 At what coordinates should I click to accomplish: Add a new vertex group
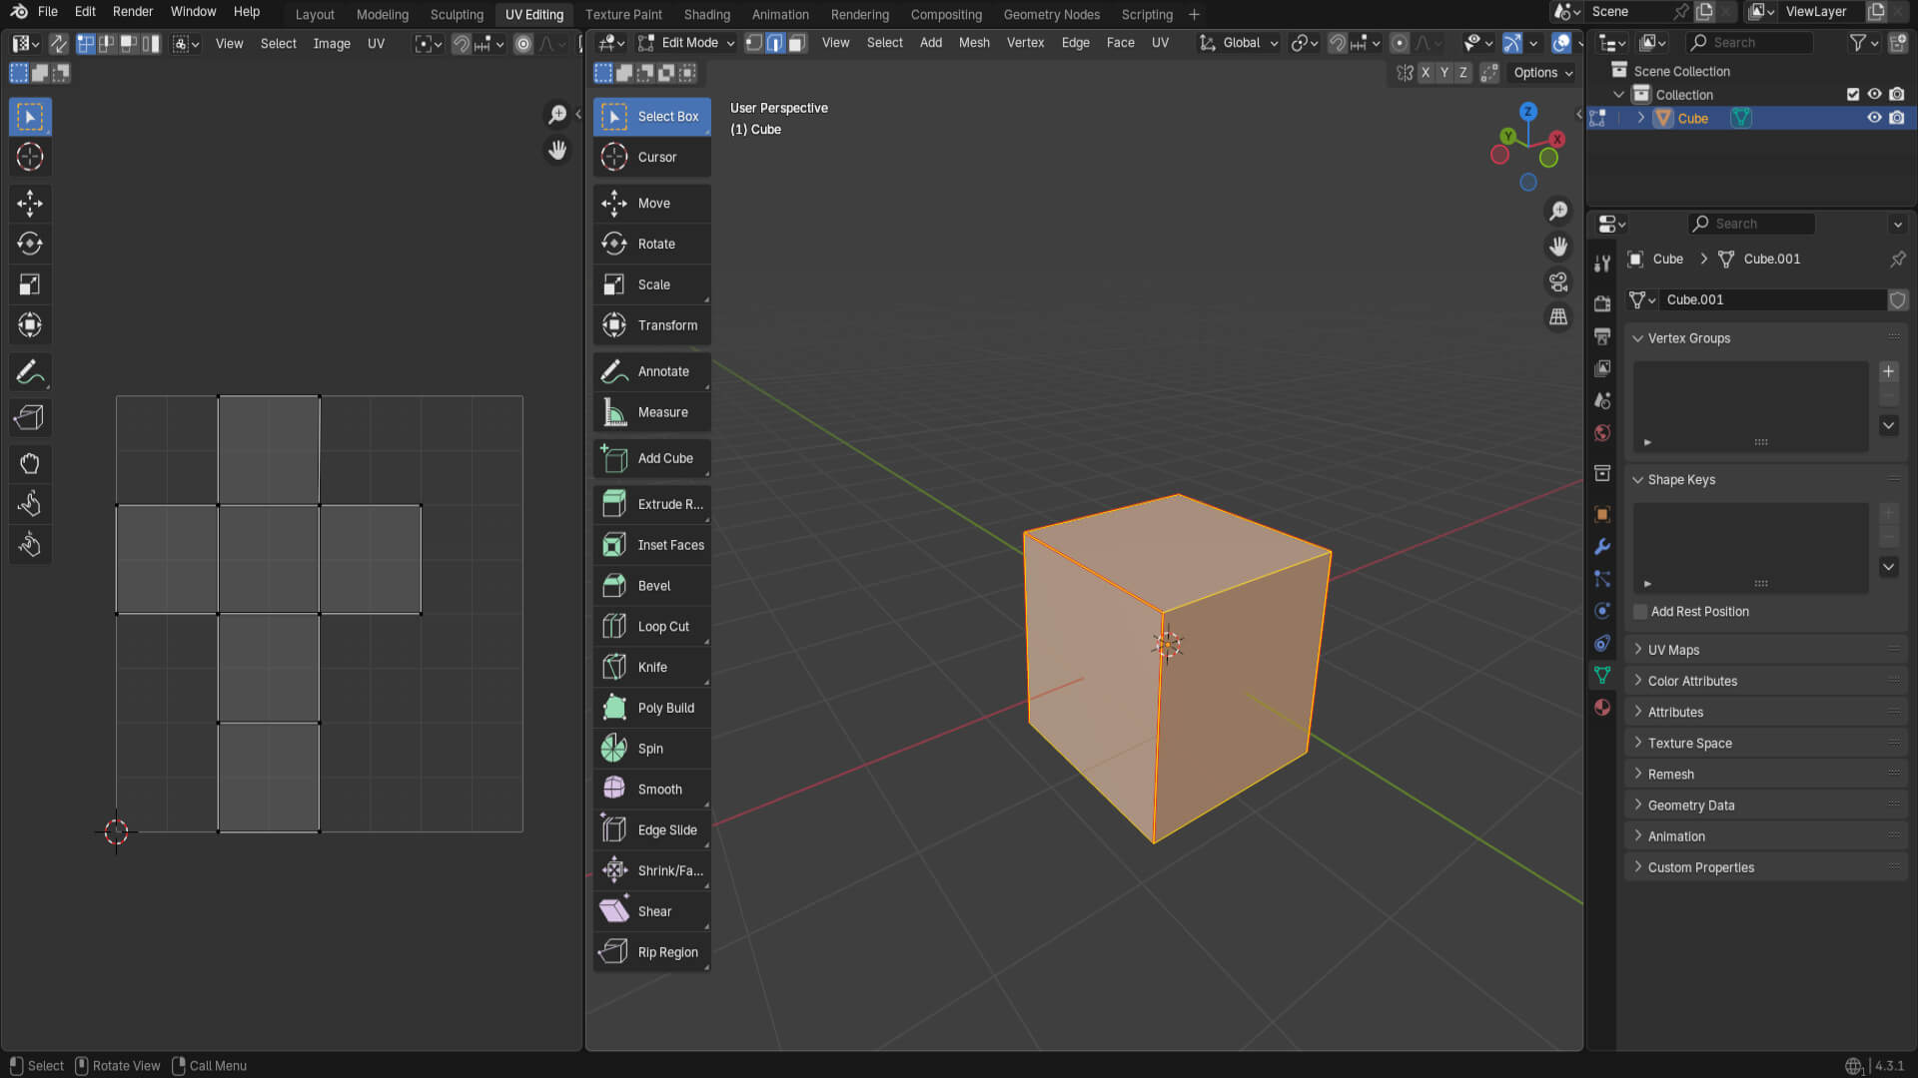point(1888,371)
